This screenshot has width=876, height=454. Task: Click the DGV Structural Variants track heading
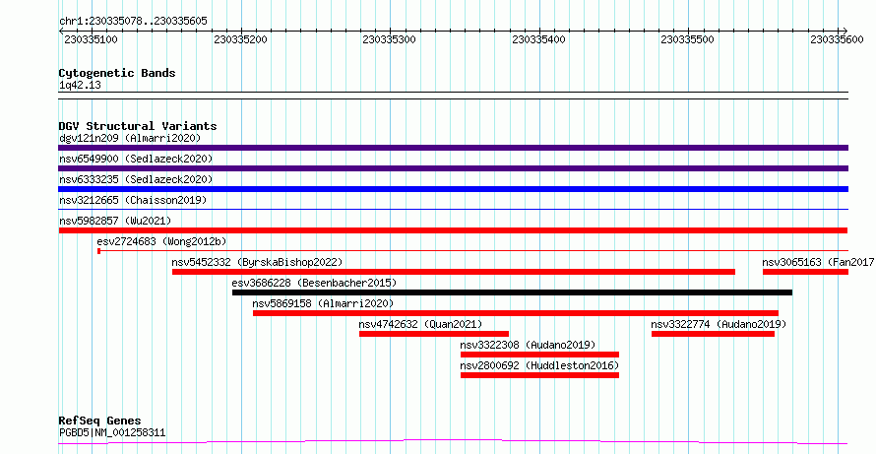click(x=138, y=126)
